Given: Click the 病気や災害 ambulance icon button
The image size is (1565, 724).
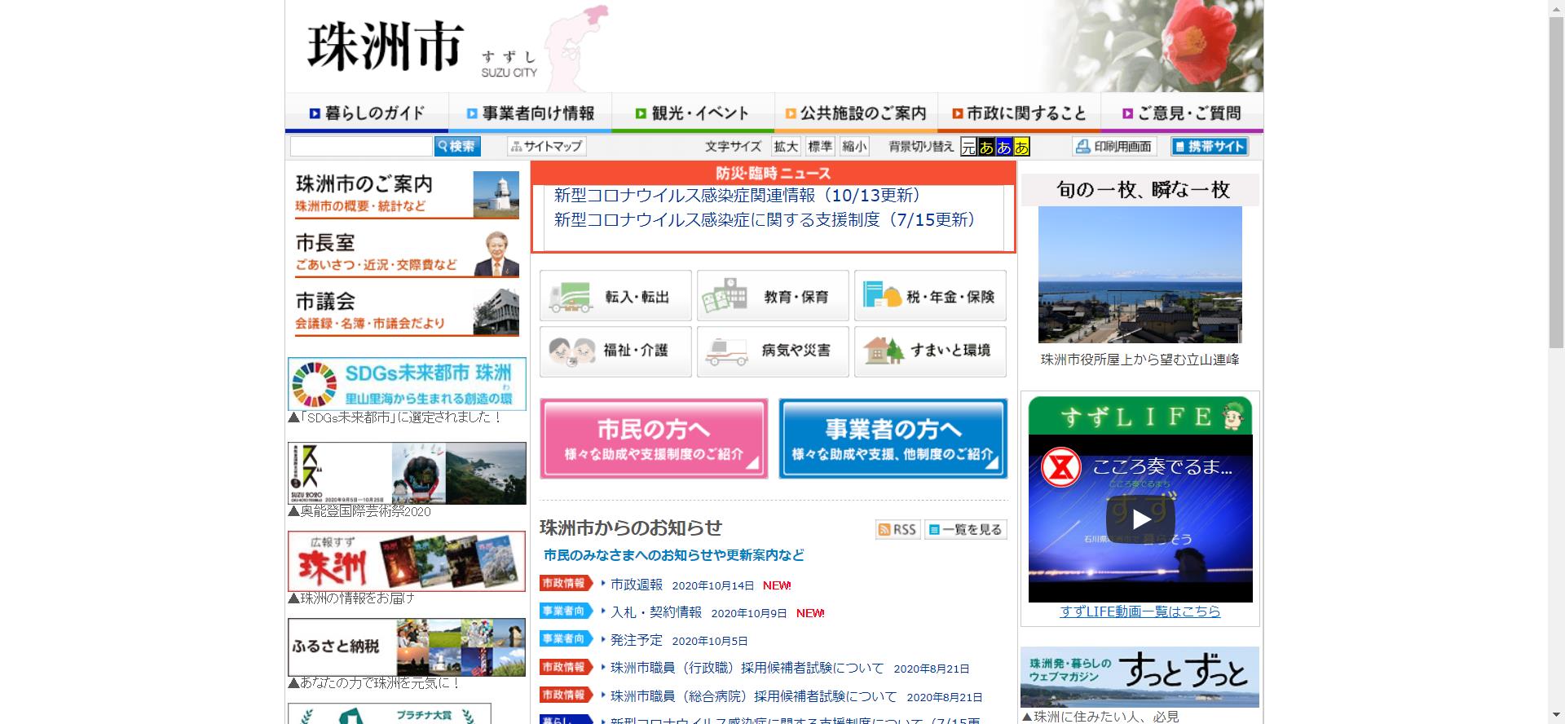Looking at the screenshot, I should 773,351.
